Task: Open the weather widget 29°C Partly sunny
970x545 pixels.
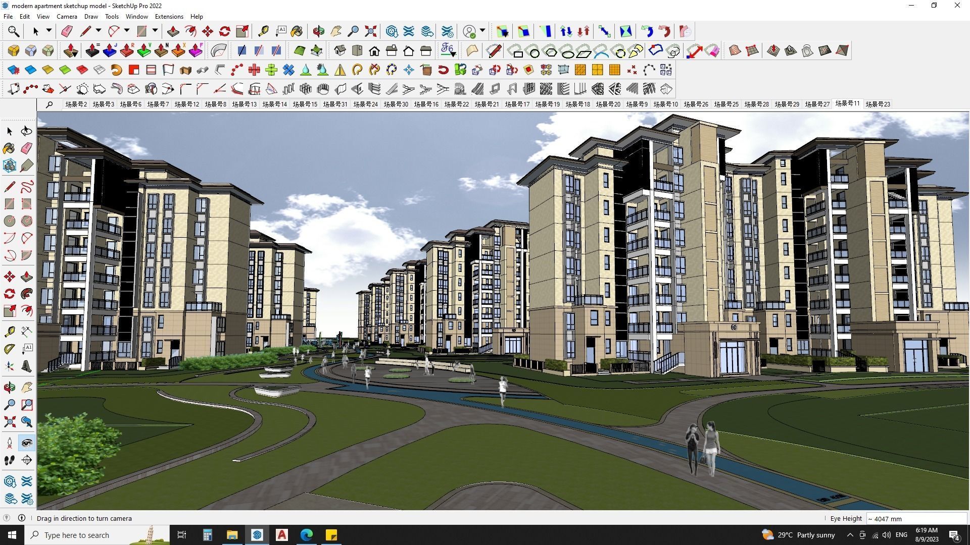Action: (798, 535)
